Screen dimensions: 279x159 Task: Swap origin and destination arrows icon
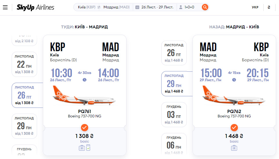pos(99,7)
